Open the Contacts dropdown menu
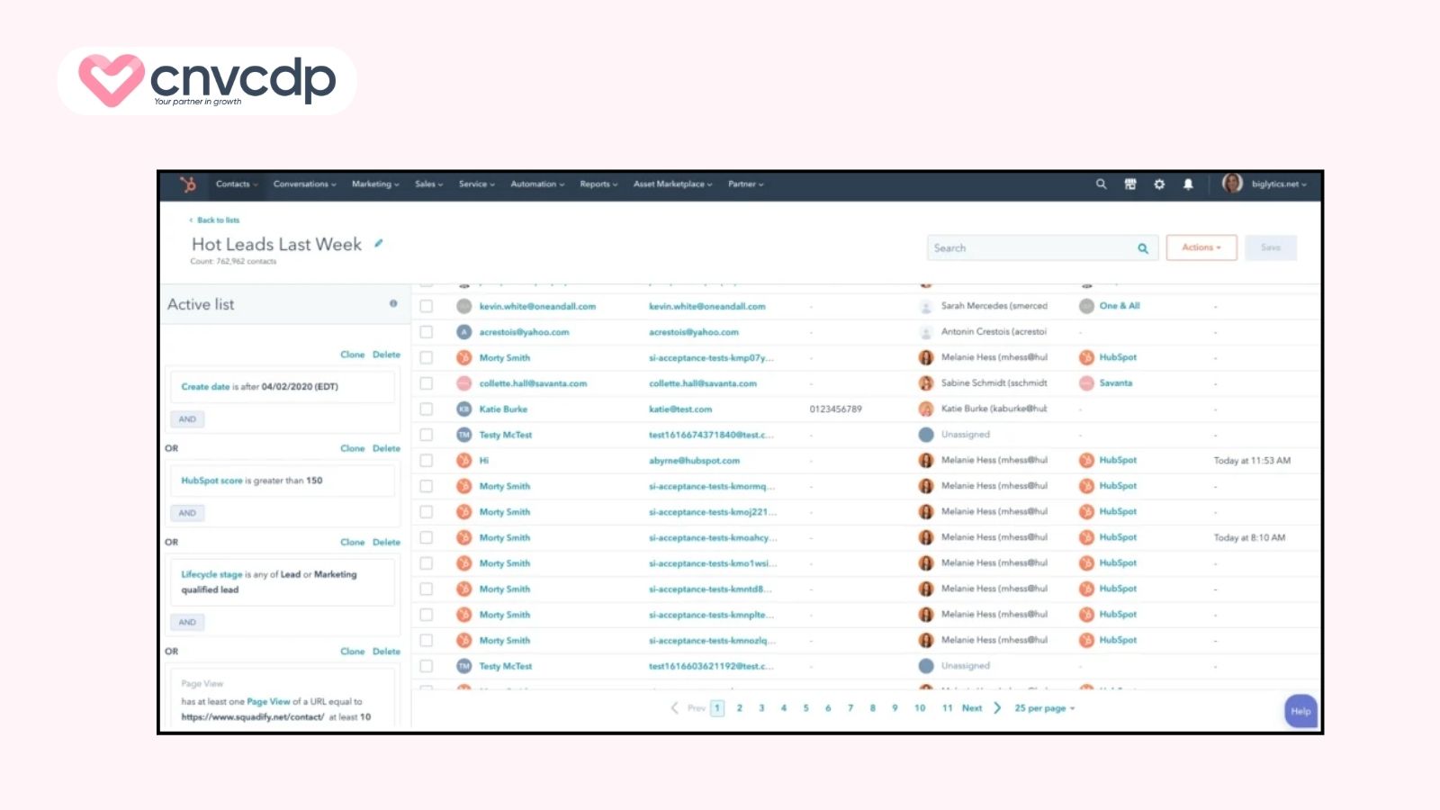 [237, 184]
